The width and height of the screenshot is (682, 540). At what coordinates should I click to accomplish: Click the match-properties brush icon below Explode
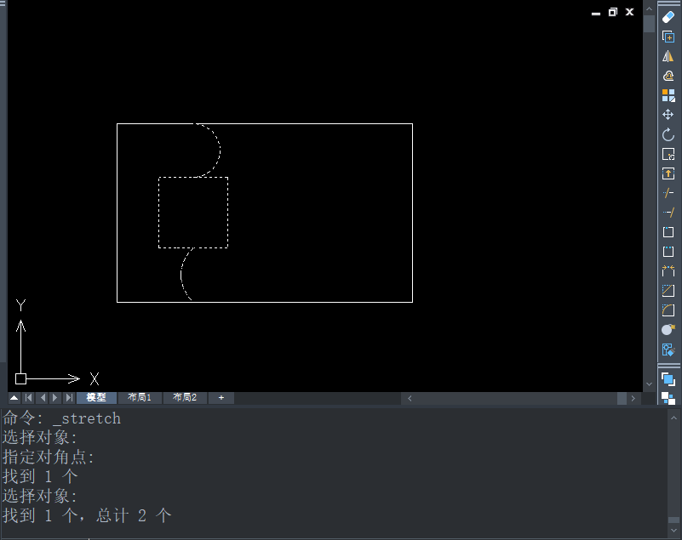click(x=668, y=350)
